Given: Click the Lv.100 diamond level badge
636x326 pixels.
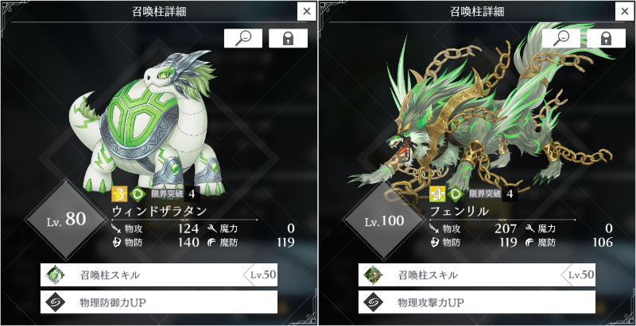Looking at the screenshot, I should click(x=383, y=221).
